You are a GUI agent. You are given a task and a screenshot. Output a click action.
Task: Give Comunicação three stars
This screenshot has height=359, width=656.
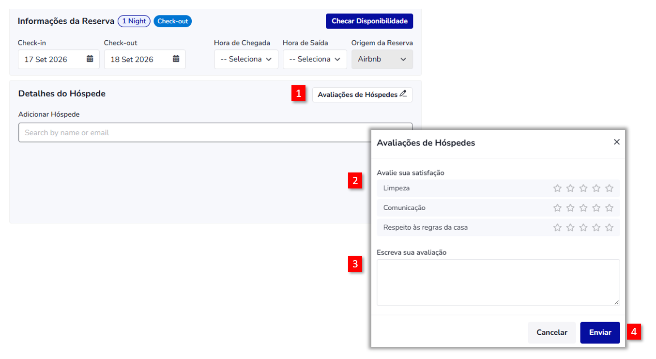tap(583, 208)
